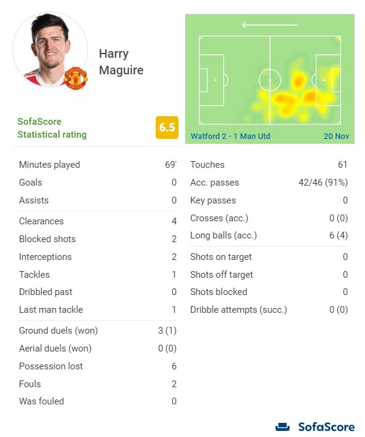Open the Watford 2 - 1 Man Utd match link
The width and height of the screenshot is (365, 437).
coord(230,136)
